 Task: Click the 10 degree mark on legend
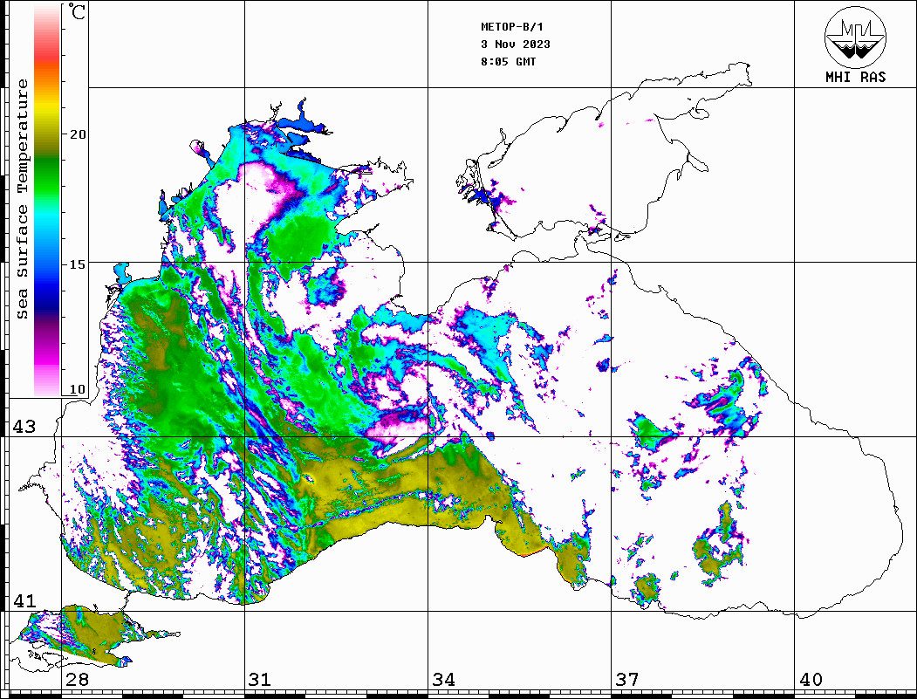coord(77,389)
